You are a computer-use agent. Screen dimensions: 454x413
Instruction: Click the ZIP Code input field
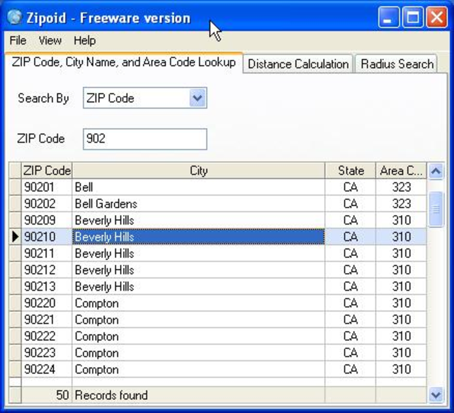tap(144, 139)
